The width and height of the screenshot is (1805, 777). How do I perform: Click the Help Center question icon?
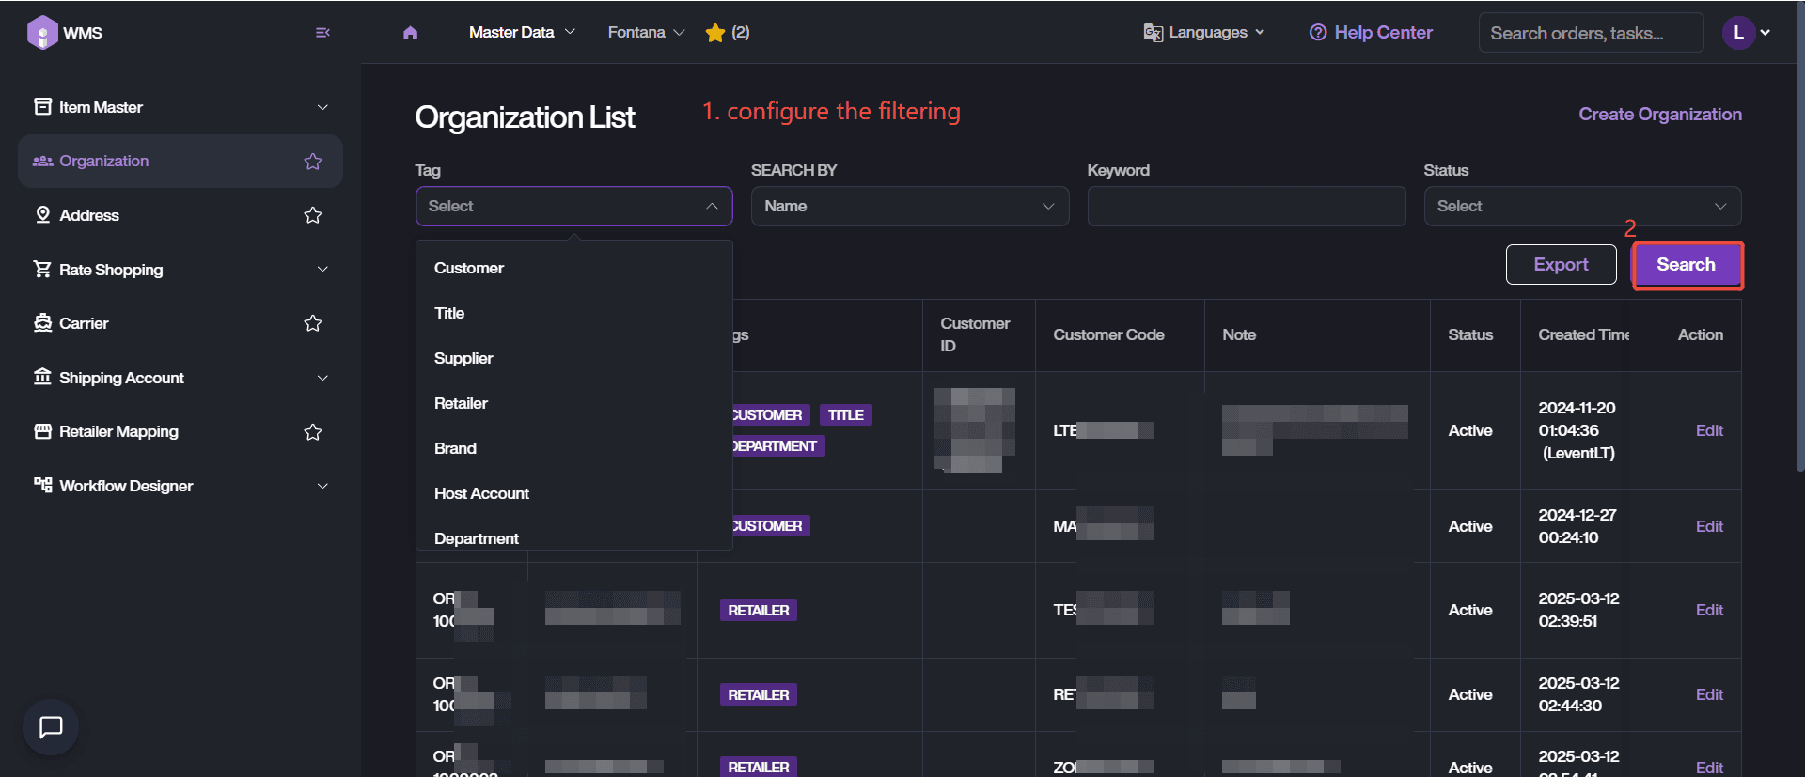pos(1318,33)
